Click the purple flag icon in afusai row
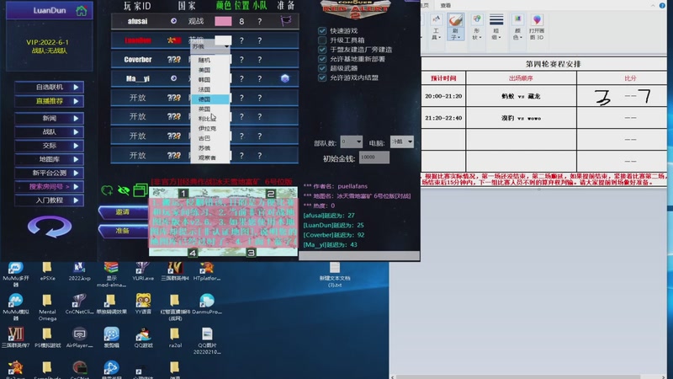Image resolution: width=673 pixels, height=379 pixels. pos(285,20)
